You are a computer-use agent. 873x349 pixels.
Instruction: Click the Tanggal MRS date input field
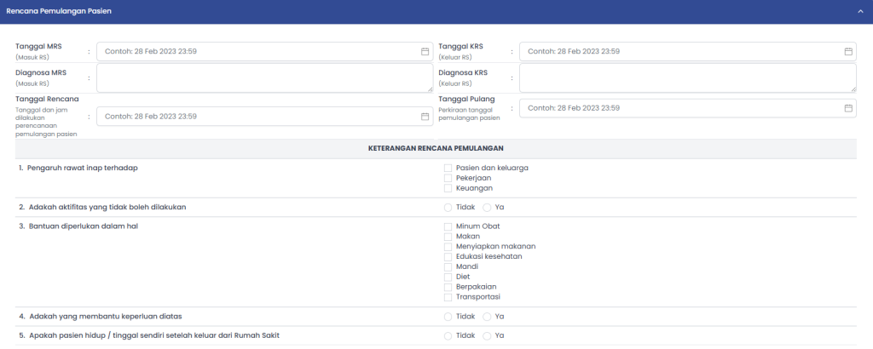pos(256,51)
